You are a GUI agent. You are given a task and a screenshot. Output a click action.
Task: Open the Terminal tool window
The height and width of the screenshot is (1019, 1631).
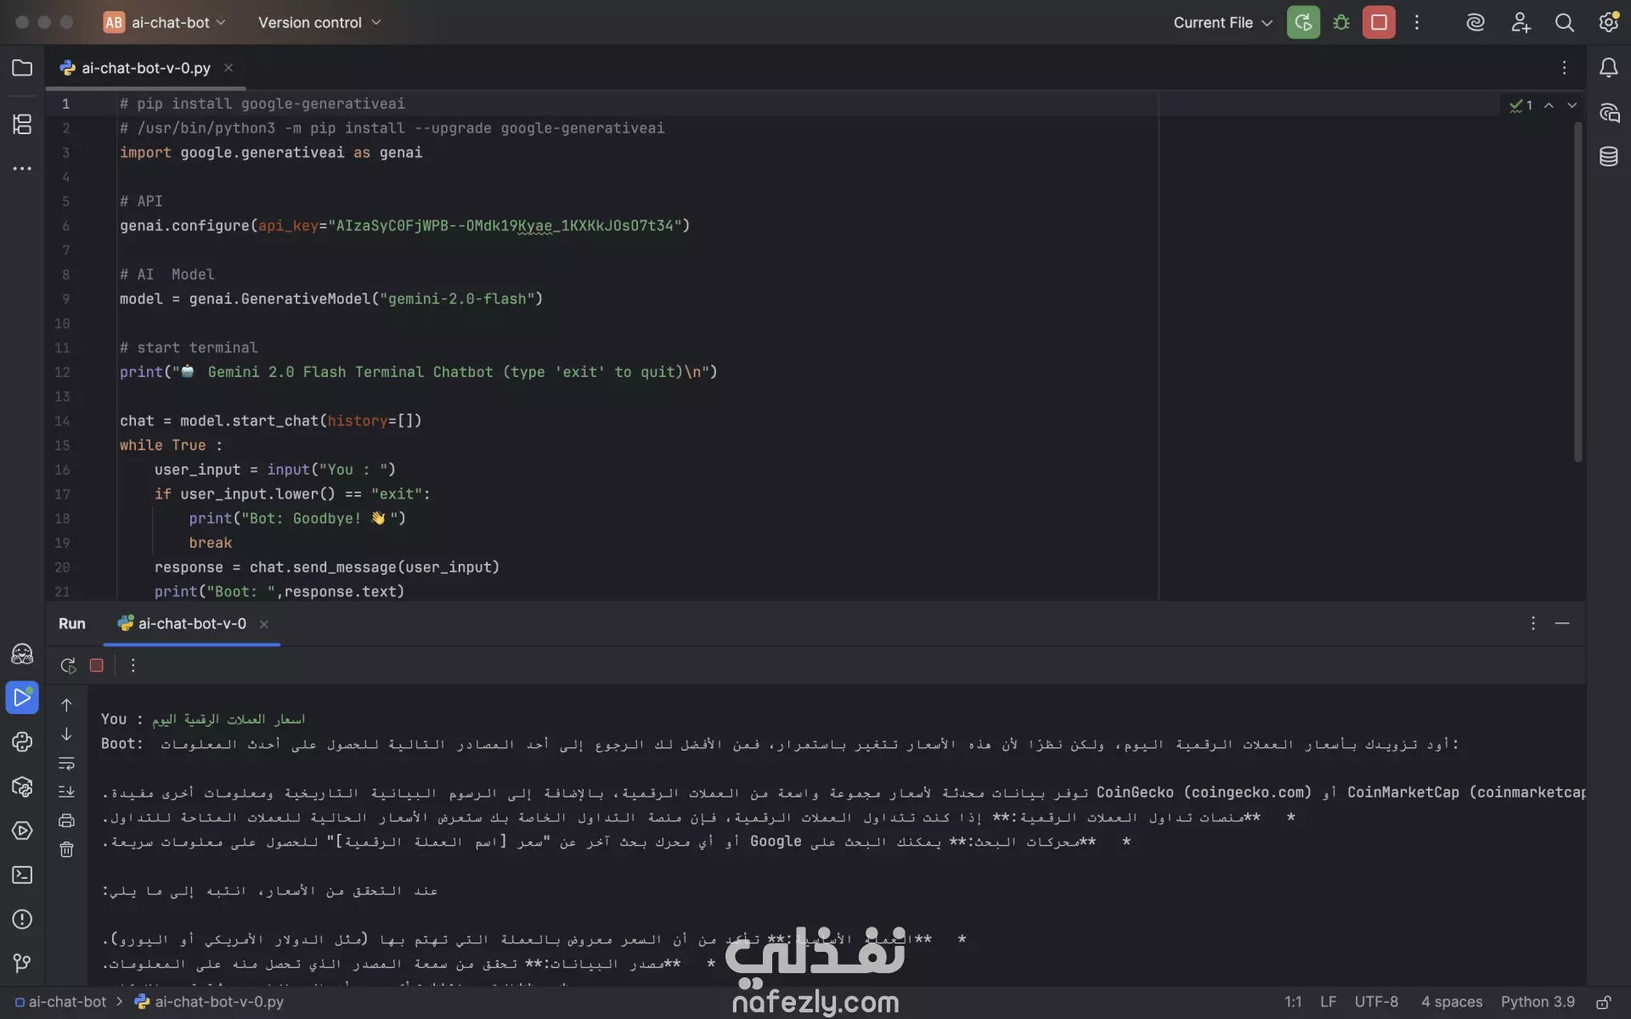point(22,875)
